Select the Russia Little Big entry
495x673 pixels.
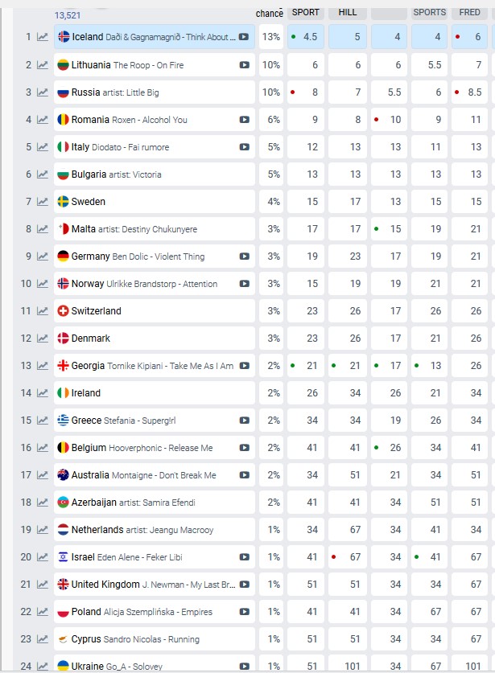155,92
